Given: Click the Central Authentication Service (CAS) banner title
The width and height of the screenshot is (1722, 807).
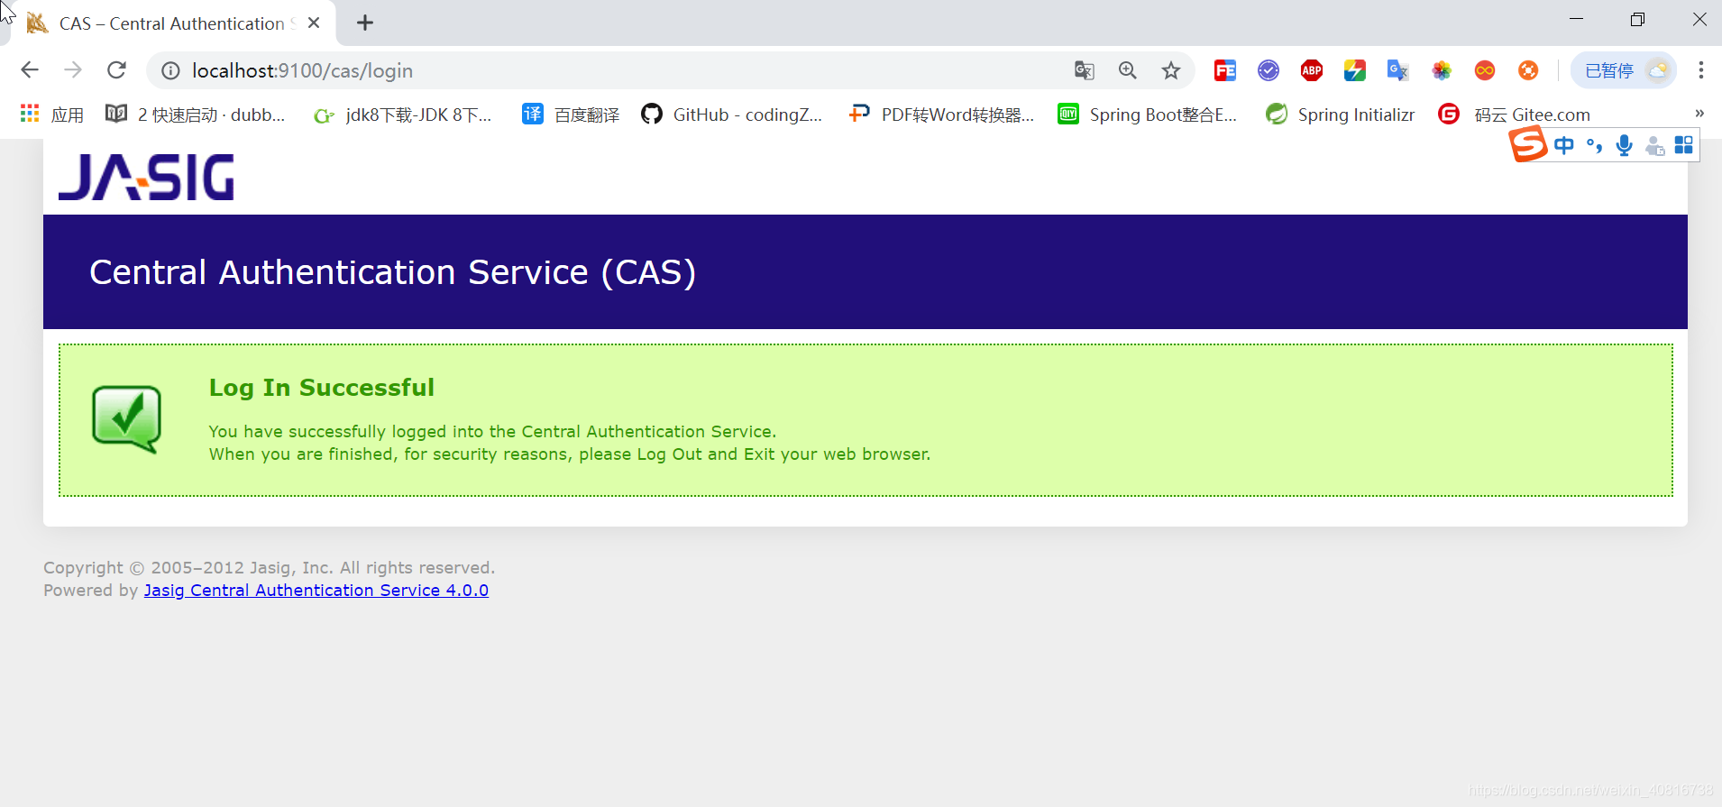Looking at the screenshot, I should coord(392,272).
